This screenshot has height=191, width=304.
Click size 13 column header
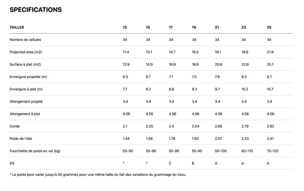(125, 27)
